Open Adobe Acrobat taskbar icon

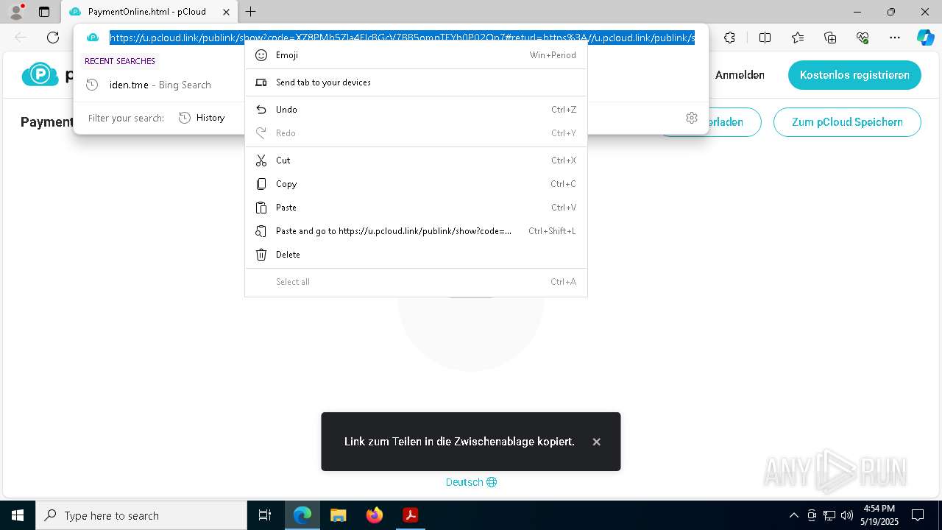pyautogui.click(x=411, y=515)
